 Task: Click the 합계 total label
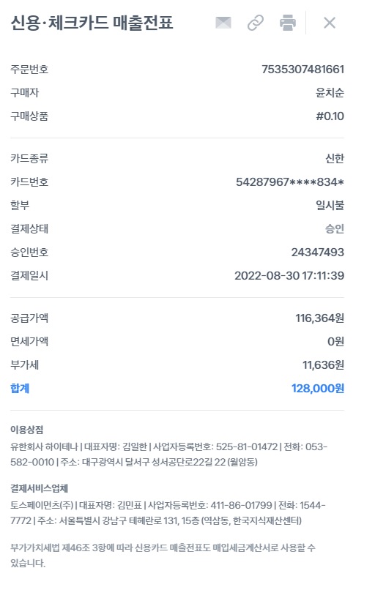click(20, 388)
